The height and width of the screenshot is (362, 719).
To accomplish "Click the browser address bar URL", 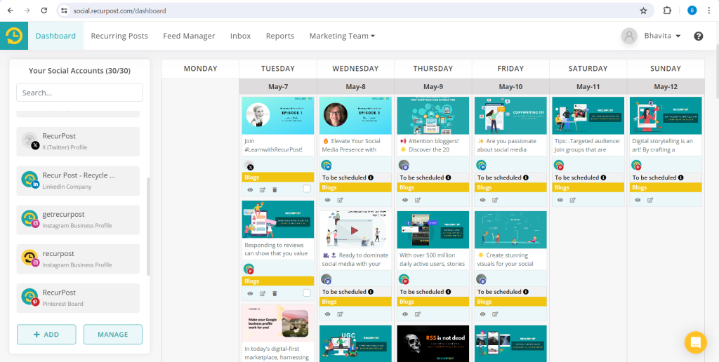I will pyautogui.click(x=119, y=11).
